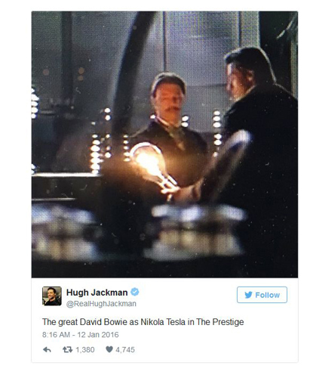Open Hugh Jackman's profile avatar picture

pyautogui.click(x=52, y=296)
